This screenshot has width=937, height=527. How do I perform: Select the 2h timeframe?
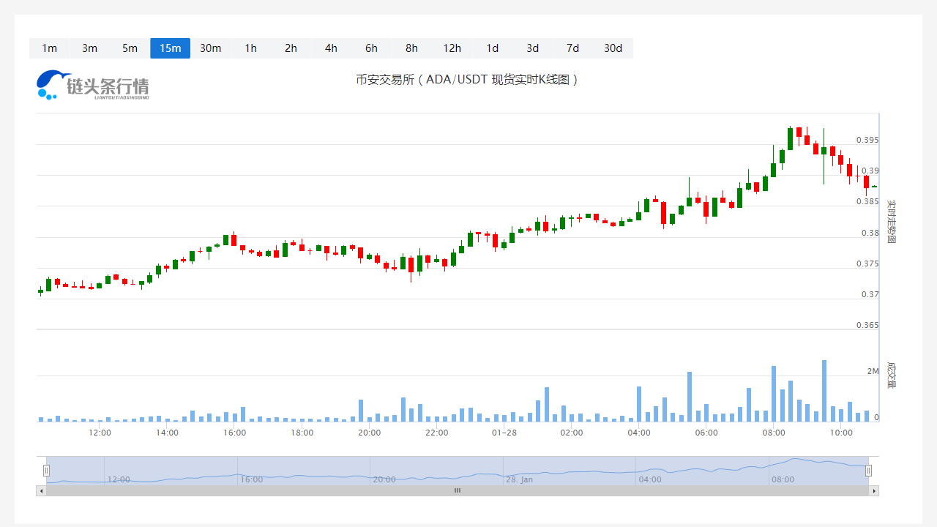tap(291, 48)
